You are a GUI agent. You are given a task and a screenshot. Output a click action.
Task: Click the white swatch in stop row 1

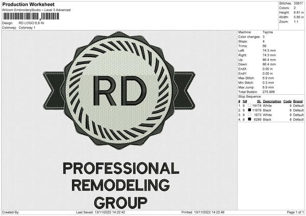249,105
